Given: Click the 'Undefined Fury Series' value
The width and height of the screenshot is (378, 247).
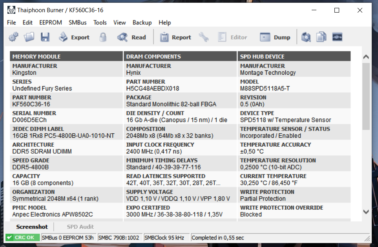Looking at the screenshot, I should coord(42,88).
